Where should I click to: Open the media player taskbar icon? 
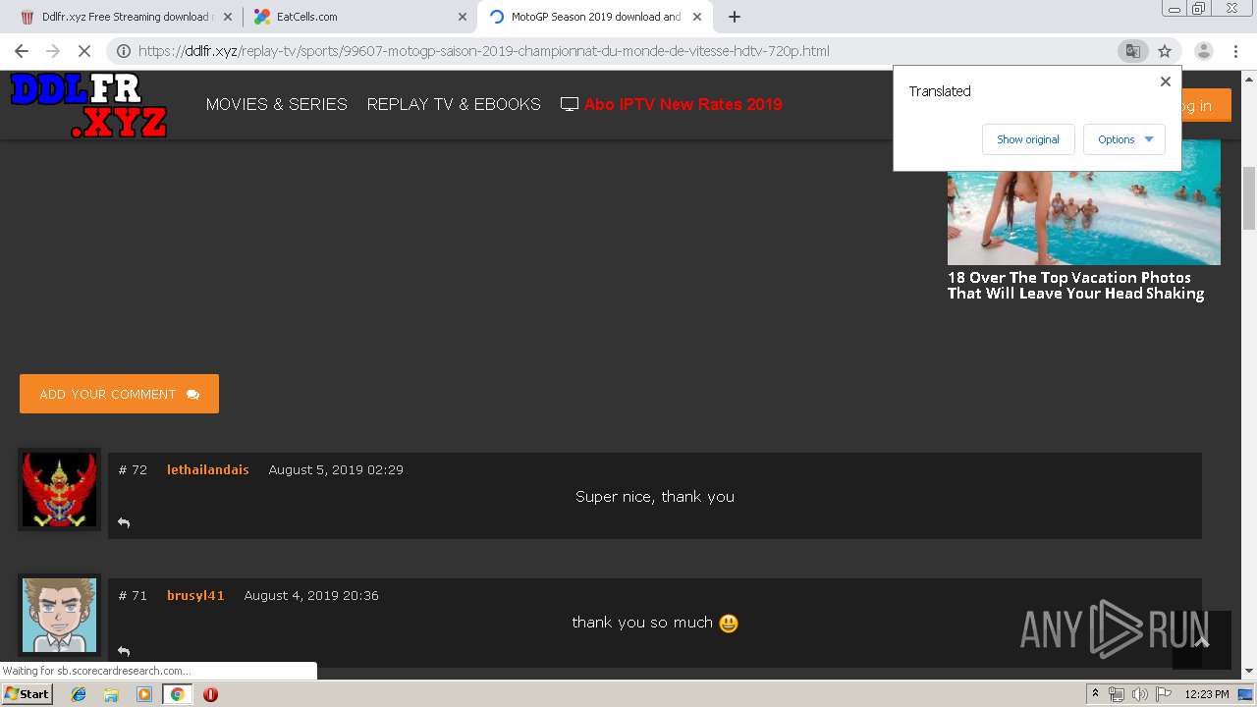(x=144, y=694)
